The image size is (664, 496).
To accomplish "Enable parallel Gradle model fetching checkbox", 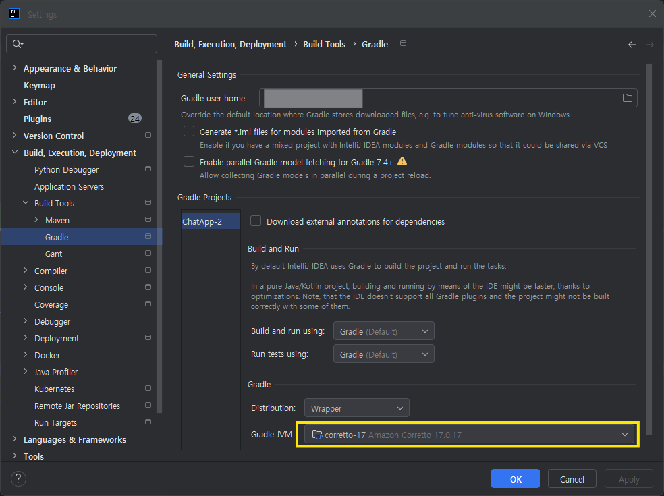I will click(x=189, y=161).
